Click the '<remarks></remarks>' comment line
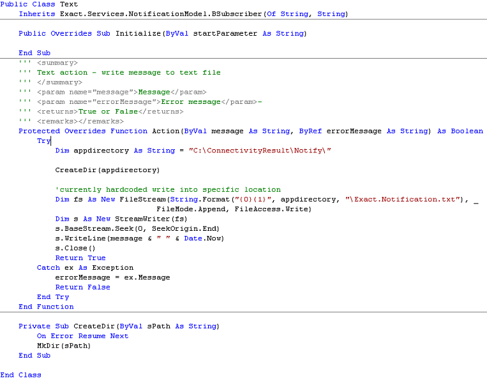The width and height of the screenshot is (487, 380). [x=80, y=121]
